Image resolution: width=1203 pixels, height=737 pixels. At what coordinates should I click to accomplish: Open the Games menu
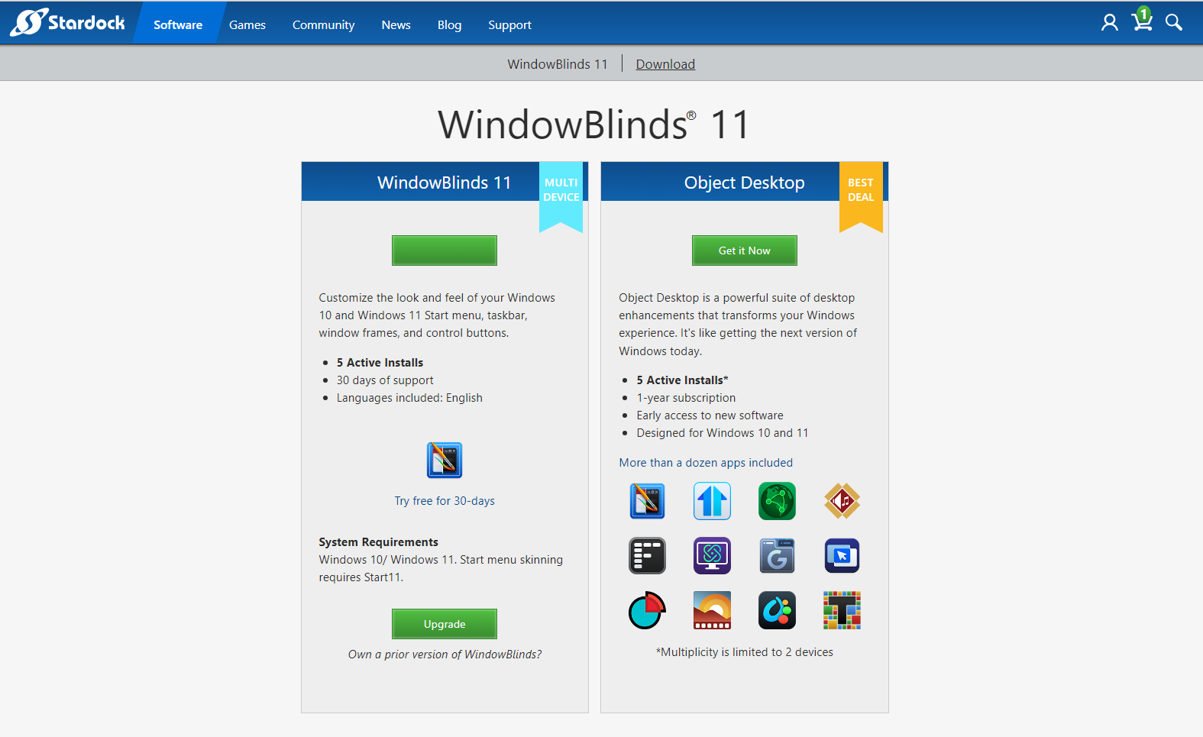247,24
